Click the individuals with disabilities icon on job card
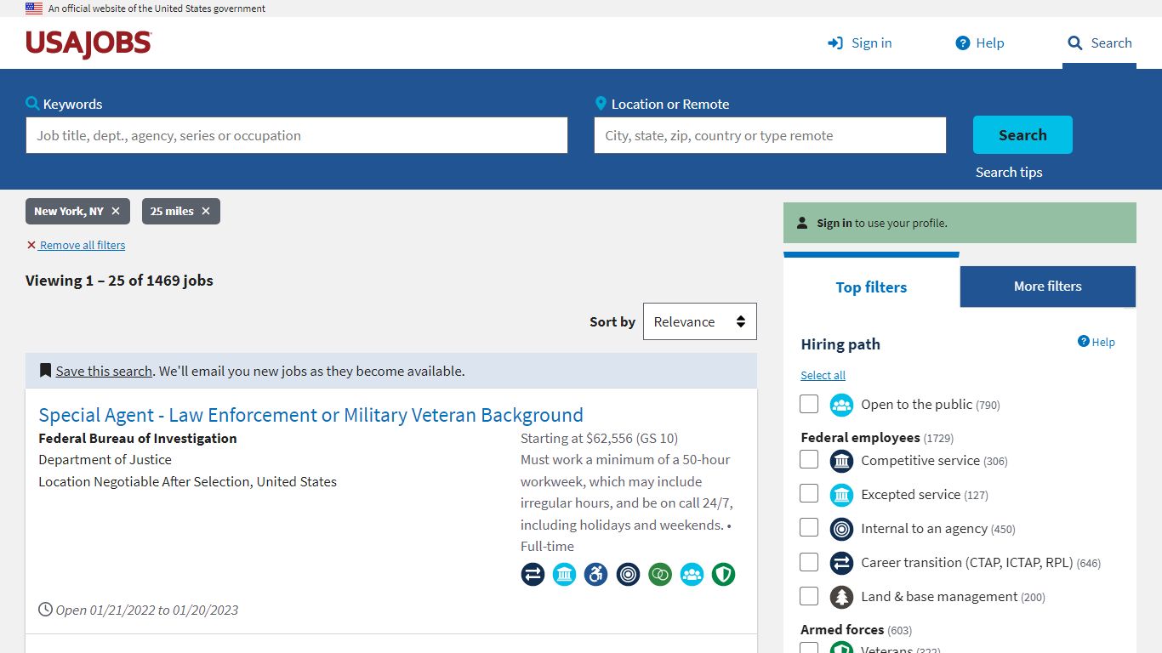This screenshot has height=653, width=1162. 596,575
